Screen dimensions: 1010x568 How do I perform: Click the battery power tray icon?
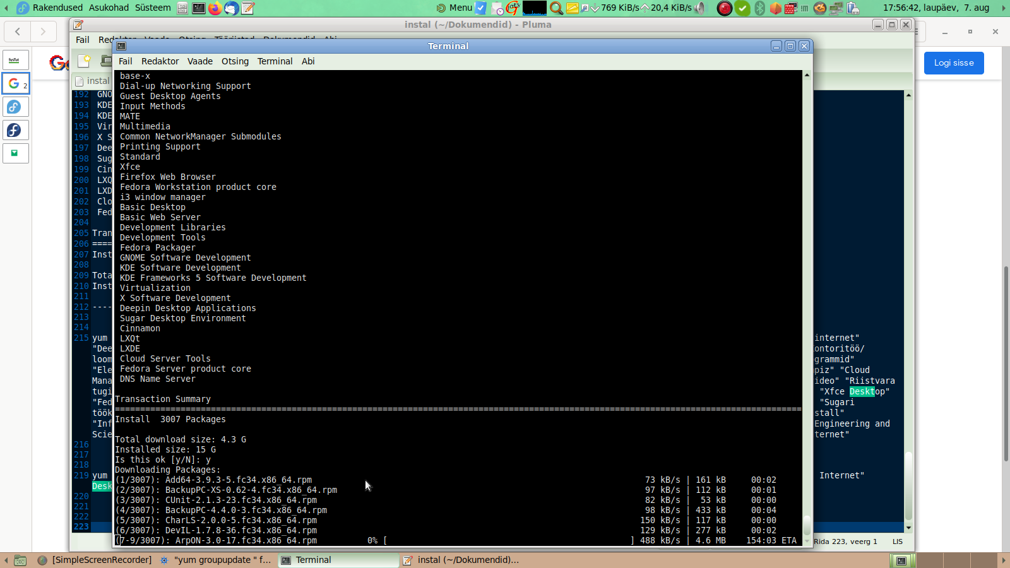[853, 8]
